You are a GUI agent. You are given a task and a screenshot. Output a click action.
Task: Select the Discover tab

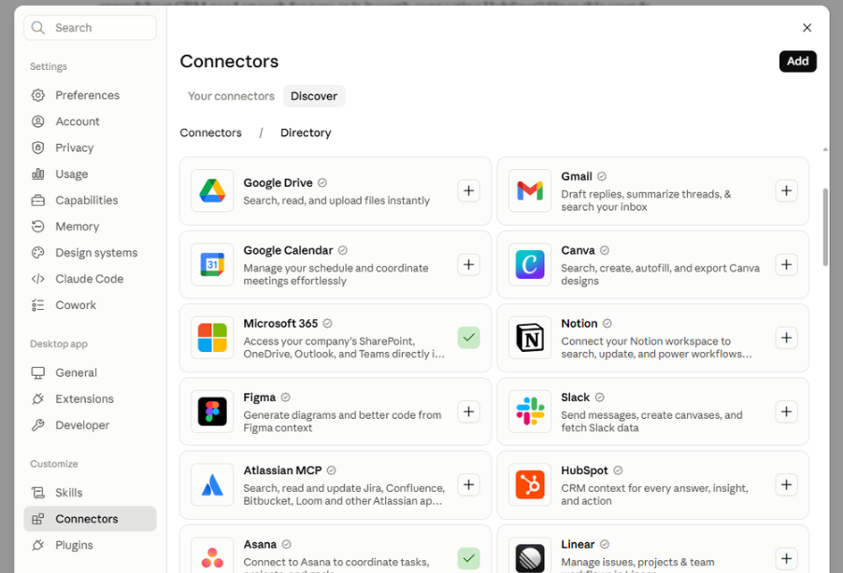pyautogui.click(x=314, y=96)
